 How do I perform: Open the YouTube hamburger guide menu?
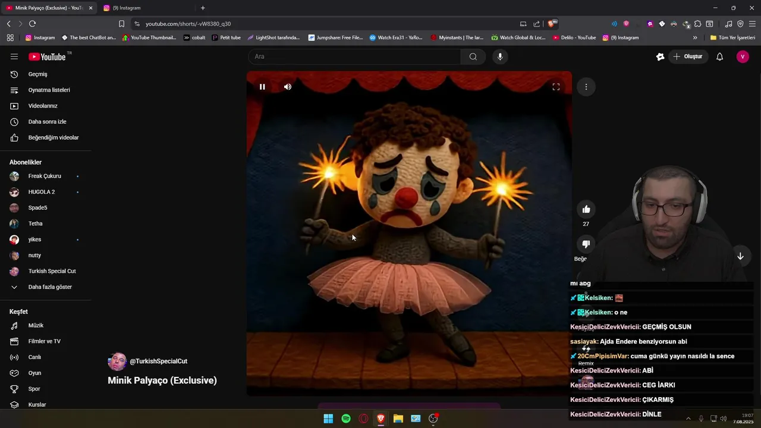[x=14, y=56]
